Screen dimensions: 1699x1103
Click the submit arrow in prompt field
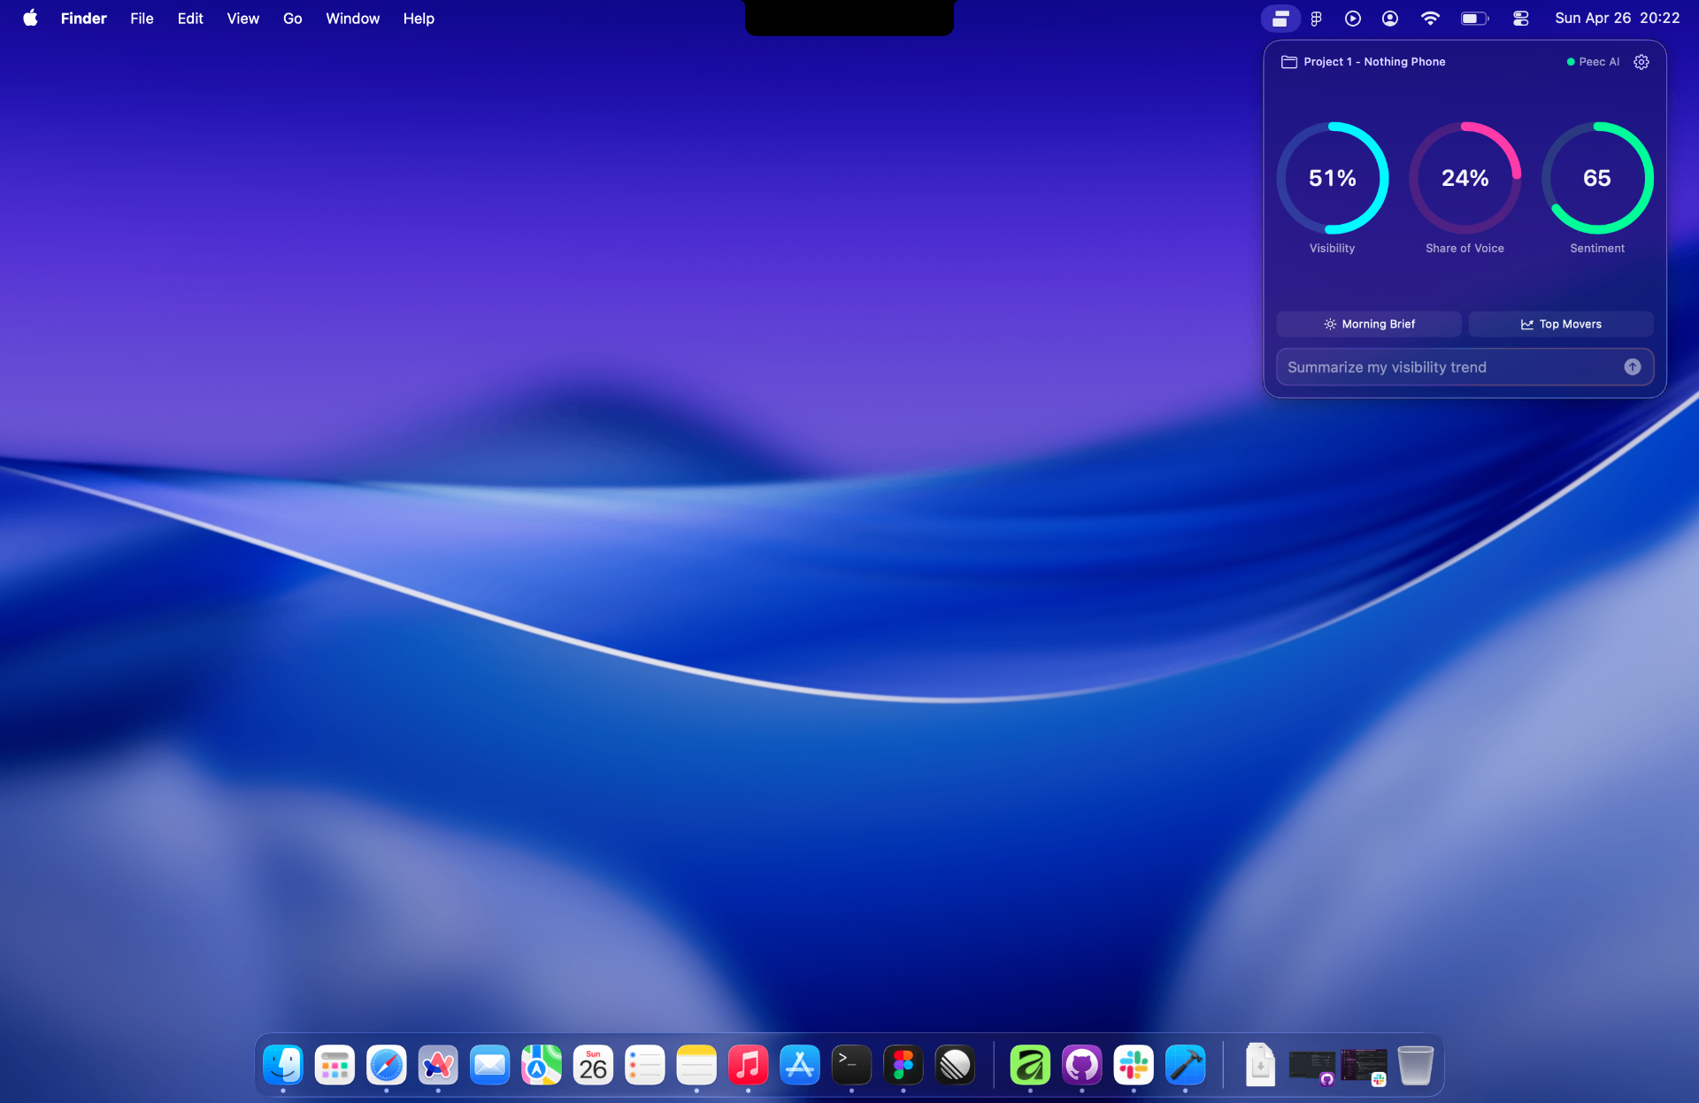click(x=1633, y=367)
